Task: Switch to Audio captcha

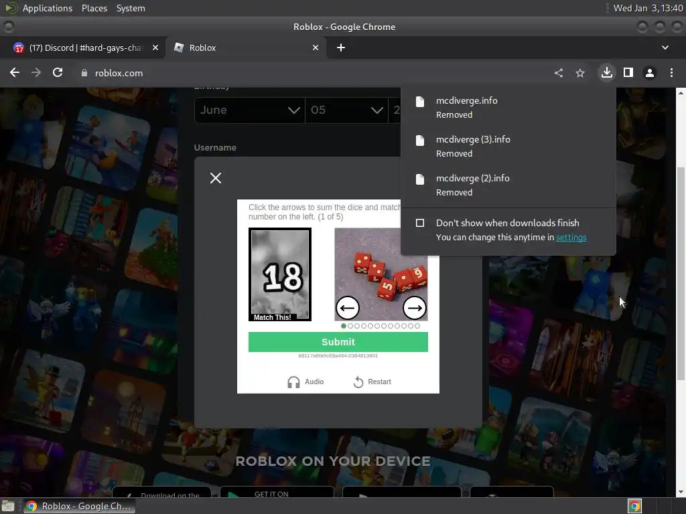Action: (305, 381)
